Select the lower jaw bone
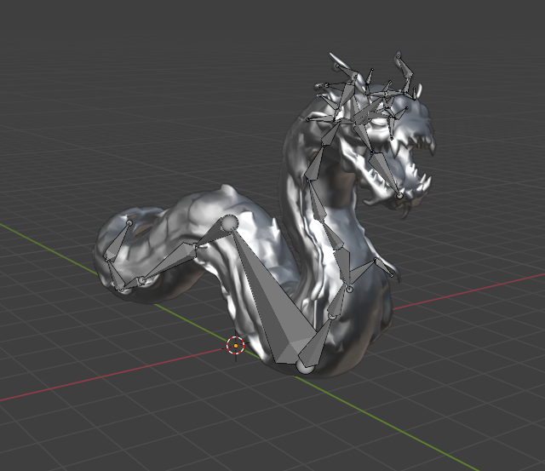 tap(384, 172)
